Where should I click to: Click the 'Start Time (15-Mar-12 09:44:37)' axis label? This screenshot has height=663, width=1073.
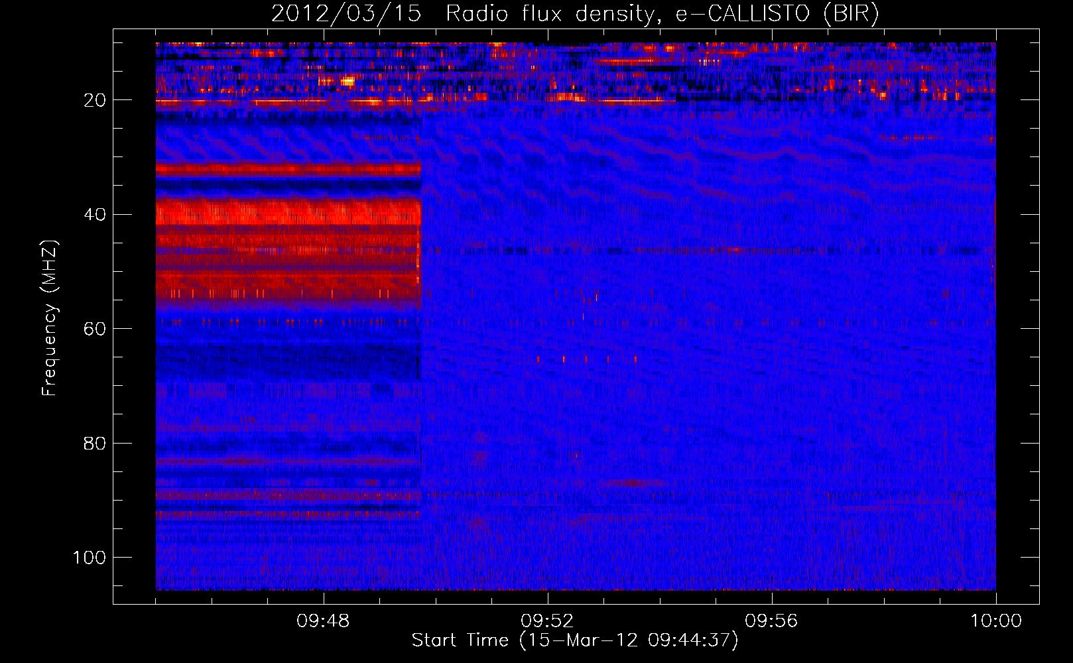(575, 640)
